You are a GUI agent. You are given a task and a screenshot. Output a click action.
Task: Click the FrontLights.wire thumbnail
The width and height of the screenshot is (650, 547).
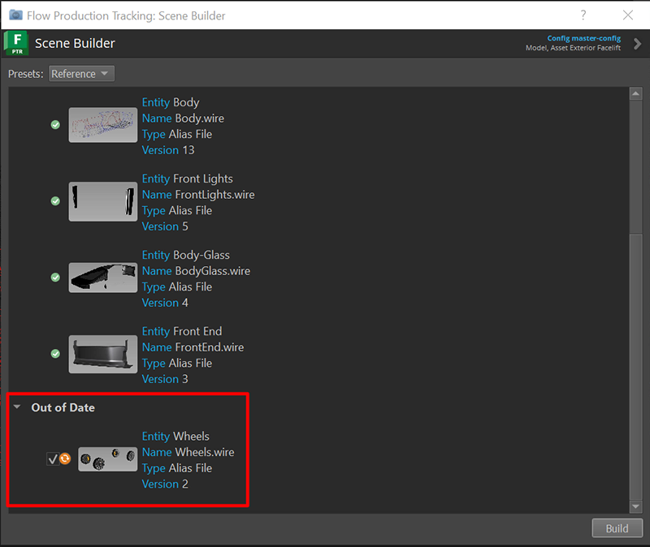[103, 201]
